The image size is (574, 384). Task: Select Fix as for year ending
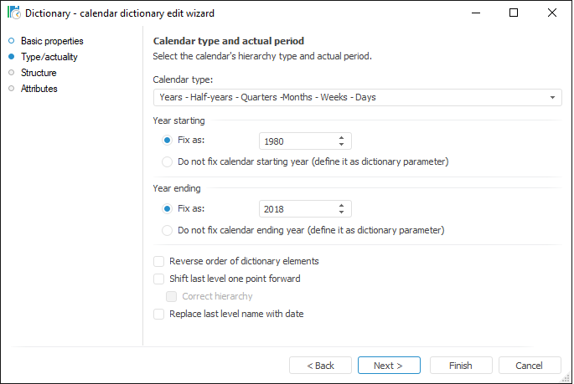point(168,208)
